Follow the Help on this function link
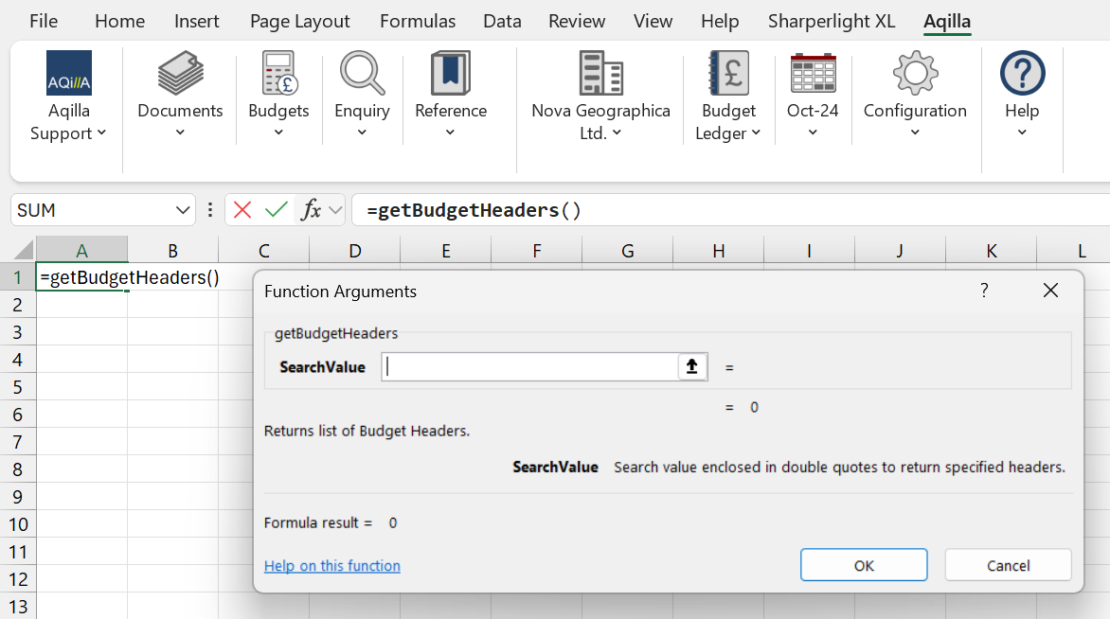Viewport: 1110px width, 619px height. pos(331,566)
